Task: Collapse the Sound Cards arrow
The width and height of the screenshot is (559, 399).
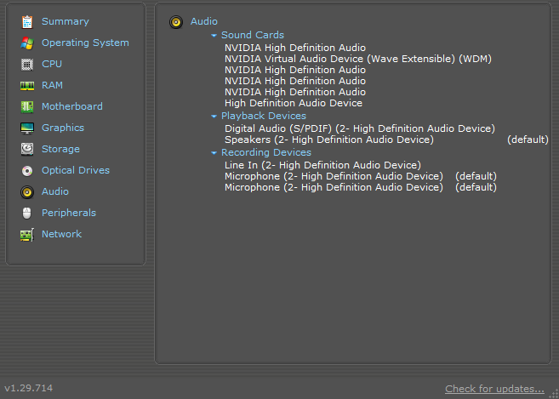Action: pos(214,35)
